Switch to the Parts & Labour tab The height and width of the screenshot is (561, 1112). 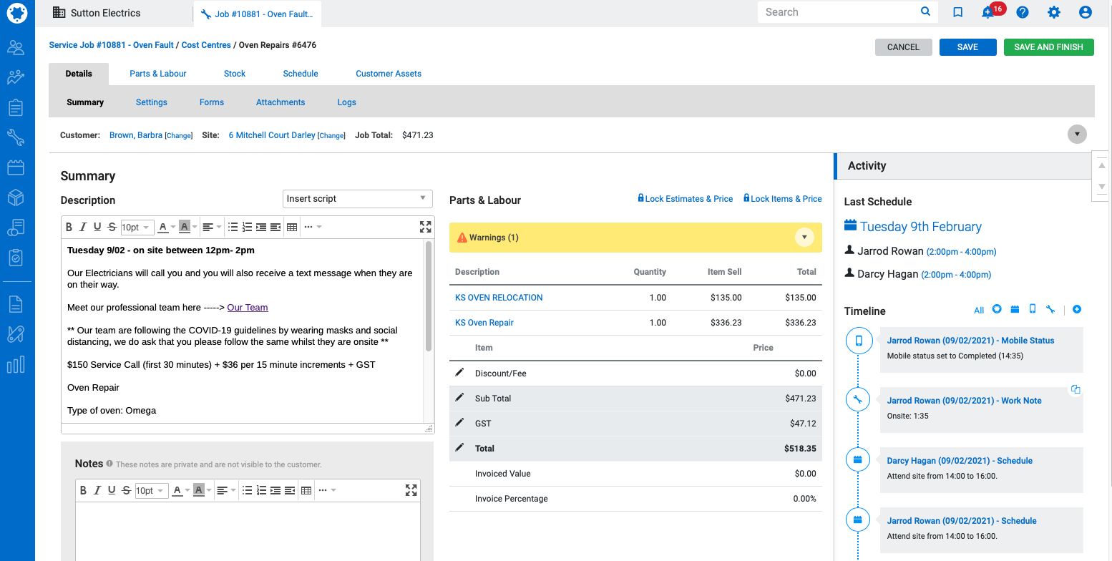(x=157, y=74)
